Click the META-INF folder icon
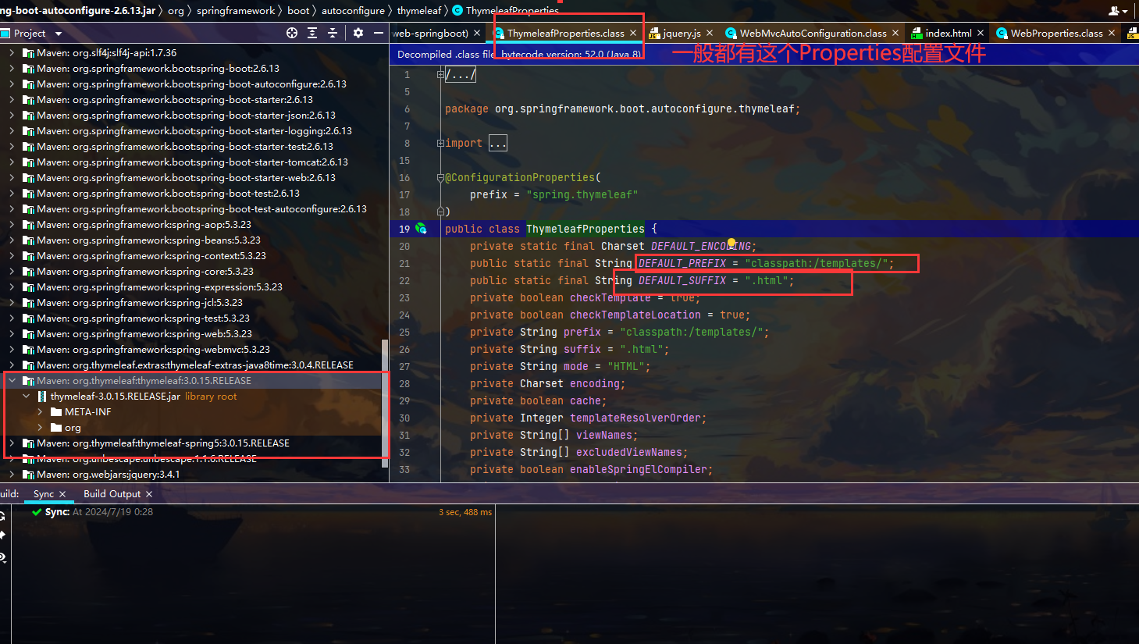The height and width of the screenshot is (644, 1139). click(56, 412)
